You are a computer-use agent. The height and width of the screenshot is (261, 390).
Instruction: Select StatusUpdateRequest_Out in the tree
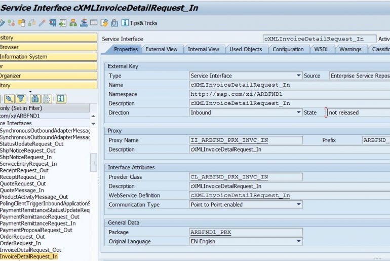tap(31, 144)
